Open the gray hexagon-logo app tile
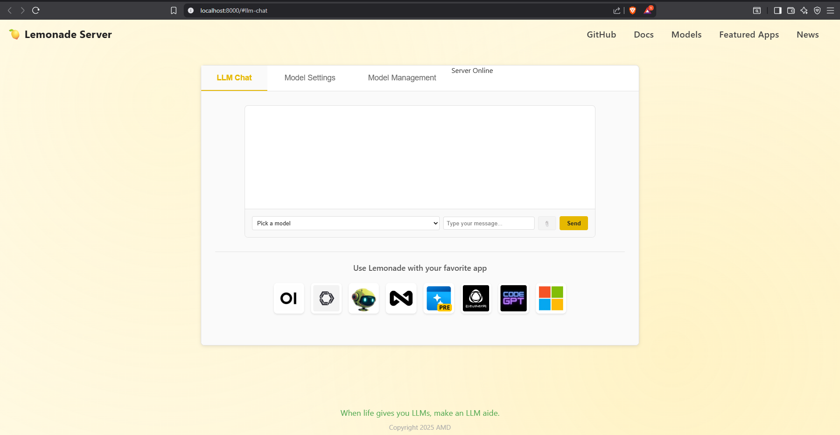Image resolution: width=840 pixels, height=435 pixels. [x=326, y=298]
